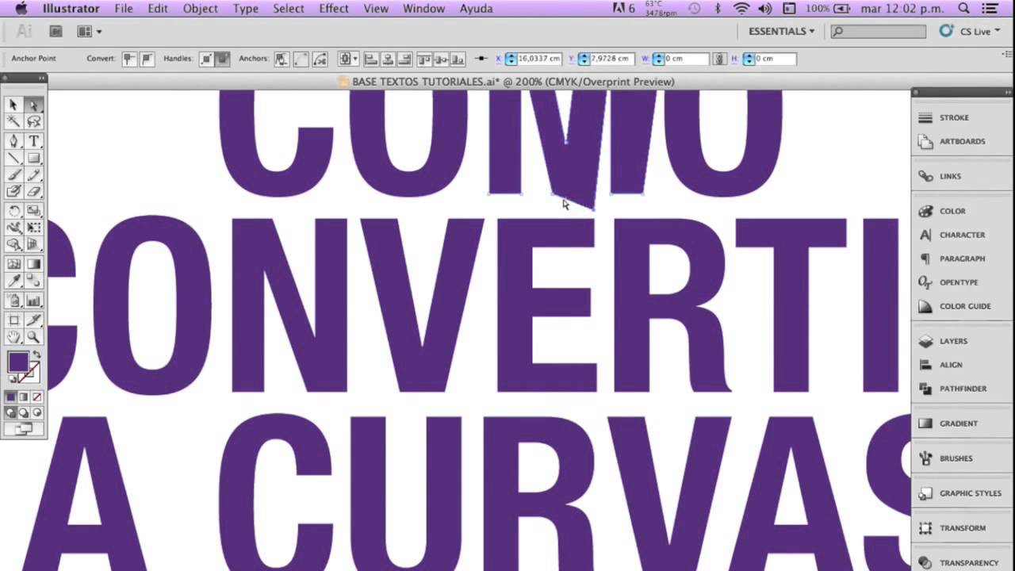1015x571 pixels.
Task: Set paint mode to Color
Action: click(10, 397)
